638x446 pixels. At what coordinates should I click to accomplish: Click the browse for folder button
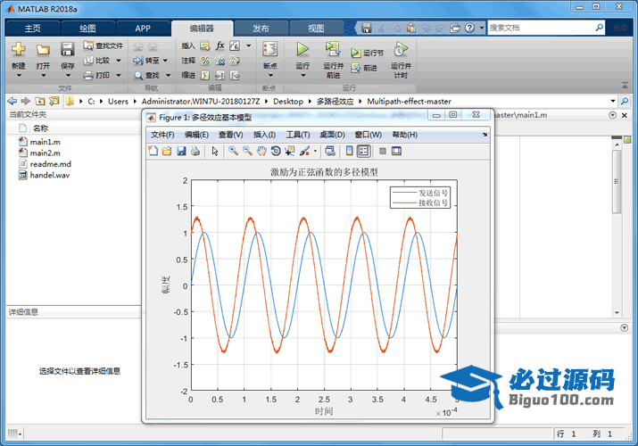[x=54, y=101]
